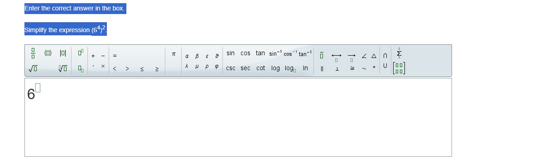Insert a fraction template
Image resolution: width=534 pixels, height=163 pixels.
33,53
